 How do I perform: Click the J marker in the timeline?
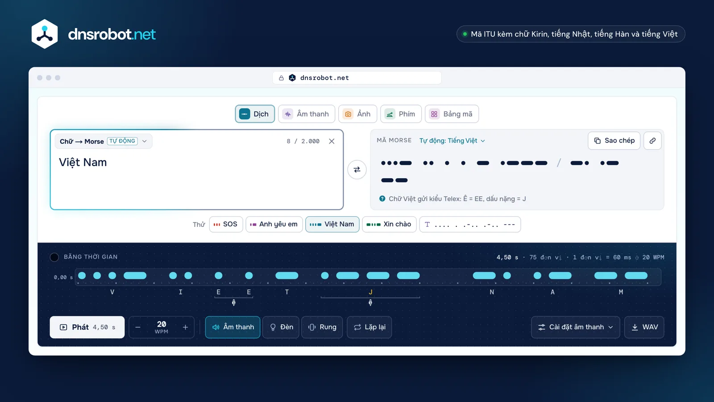[370, 292]
